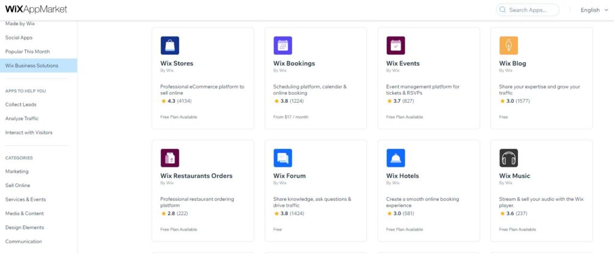Click 'Professional eCommerce platform' description
This screenshot has width=614, height=254.
click(203, 90)
